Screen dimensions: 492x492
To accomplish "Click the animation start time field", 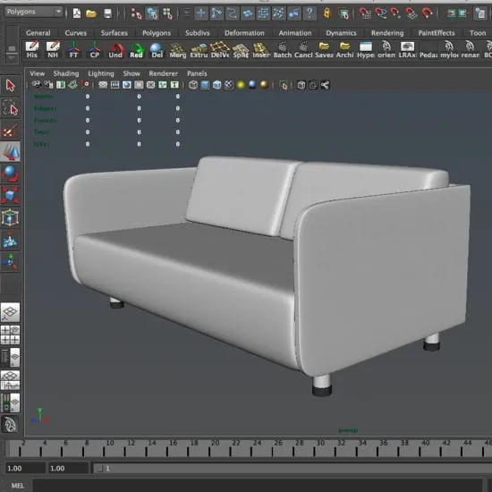I will point(24,469).
